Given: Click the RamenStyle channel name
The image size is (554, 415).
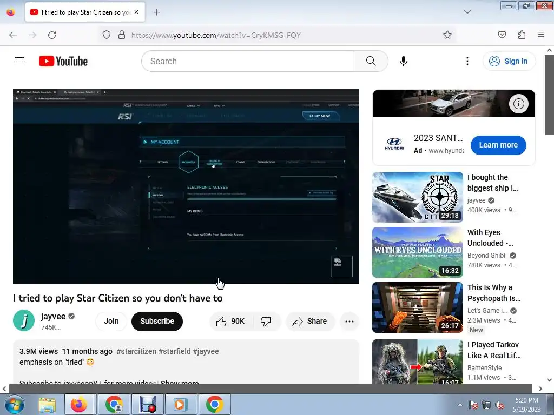Looking at the screenshot, I should 484,367.
